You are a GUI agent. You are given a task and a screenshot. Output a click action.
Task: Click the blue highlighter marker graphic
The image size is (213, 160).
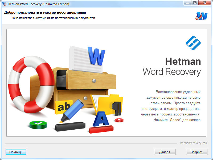pyautogui.click(x=72, y=111)
